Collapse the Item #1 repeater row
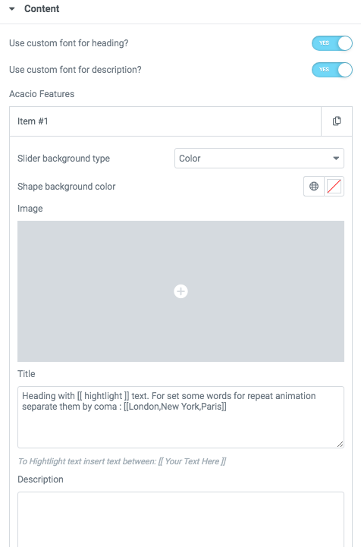 [165, 121]
